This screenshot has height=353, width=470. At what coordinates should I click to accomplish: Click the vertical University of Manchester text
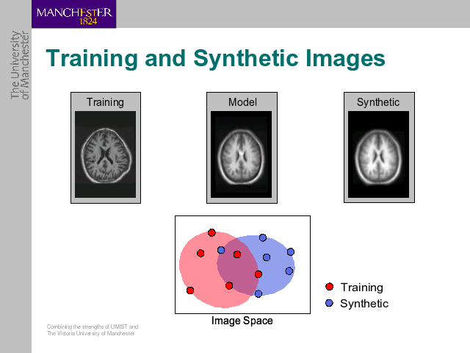tap(20, 65)
